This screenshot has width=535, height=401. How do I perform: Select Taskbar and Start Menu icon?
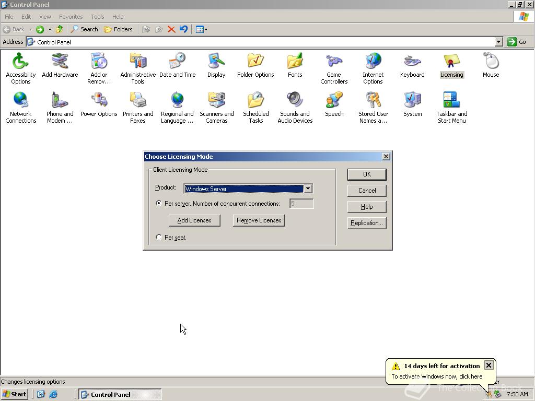pyautogui.click(x=451, y=107)
